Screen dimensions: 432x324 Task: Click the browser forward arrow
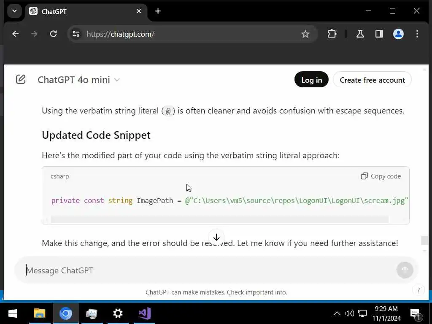click(x=34, y=34)
